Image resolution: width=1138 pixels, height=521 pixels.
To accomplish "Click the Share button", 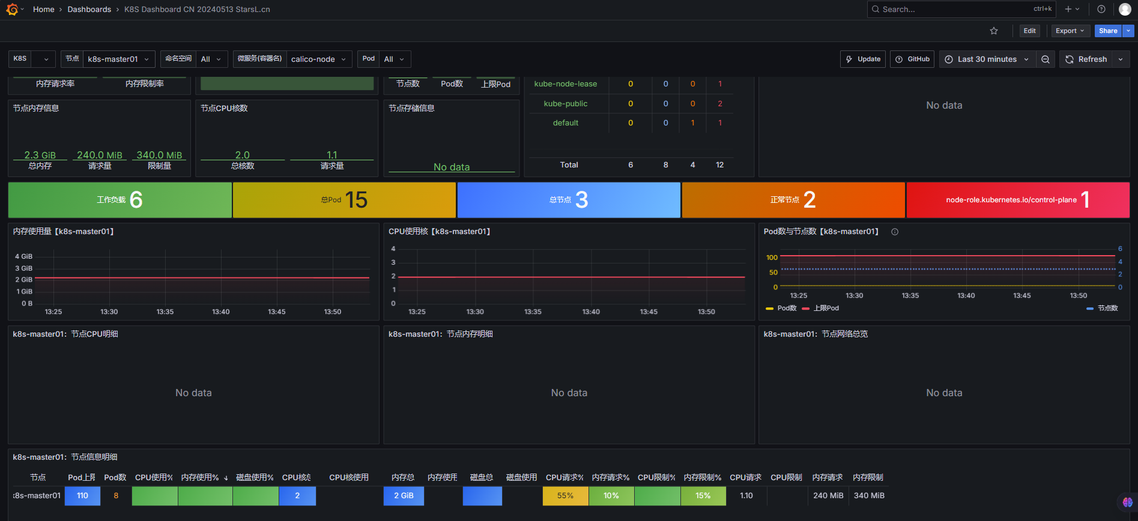I will point(1108,31).
